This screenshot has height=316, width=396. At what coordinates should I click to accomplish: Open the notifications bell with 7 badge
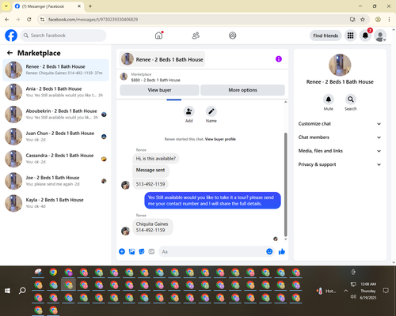click(x=365, y=36)
